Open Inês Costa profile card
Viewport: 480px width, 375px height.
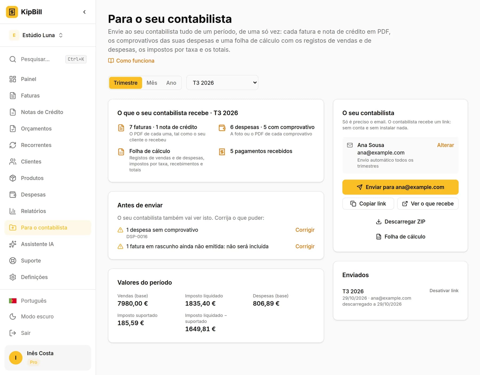click(48, 358)
